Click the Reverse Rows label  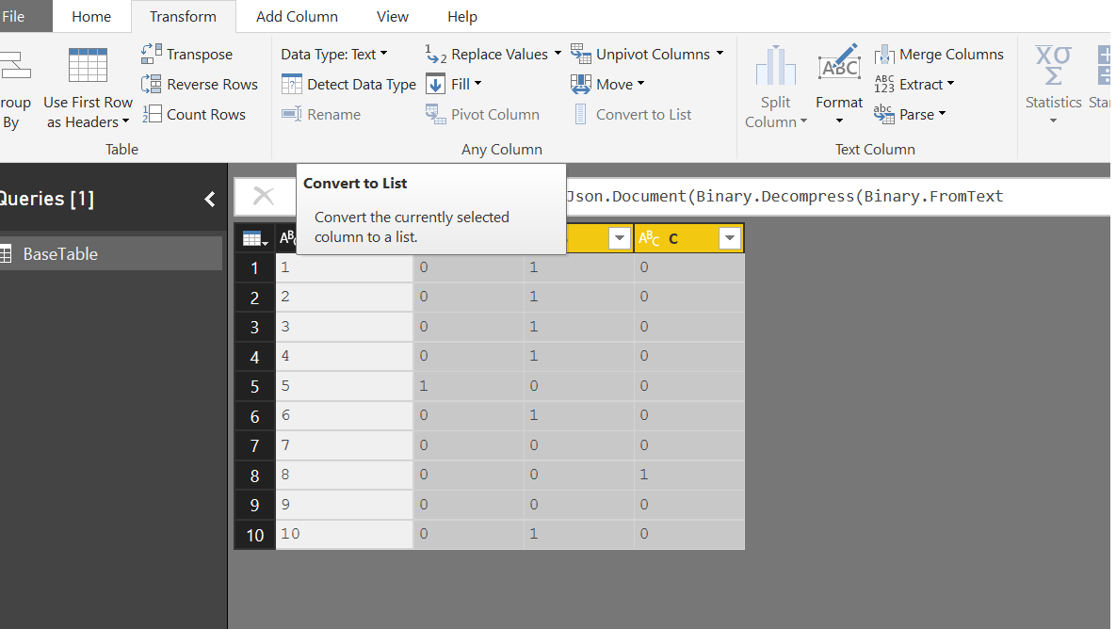[x=212, y=84]
